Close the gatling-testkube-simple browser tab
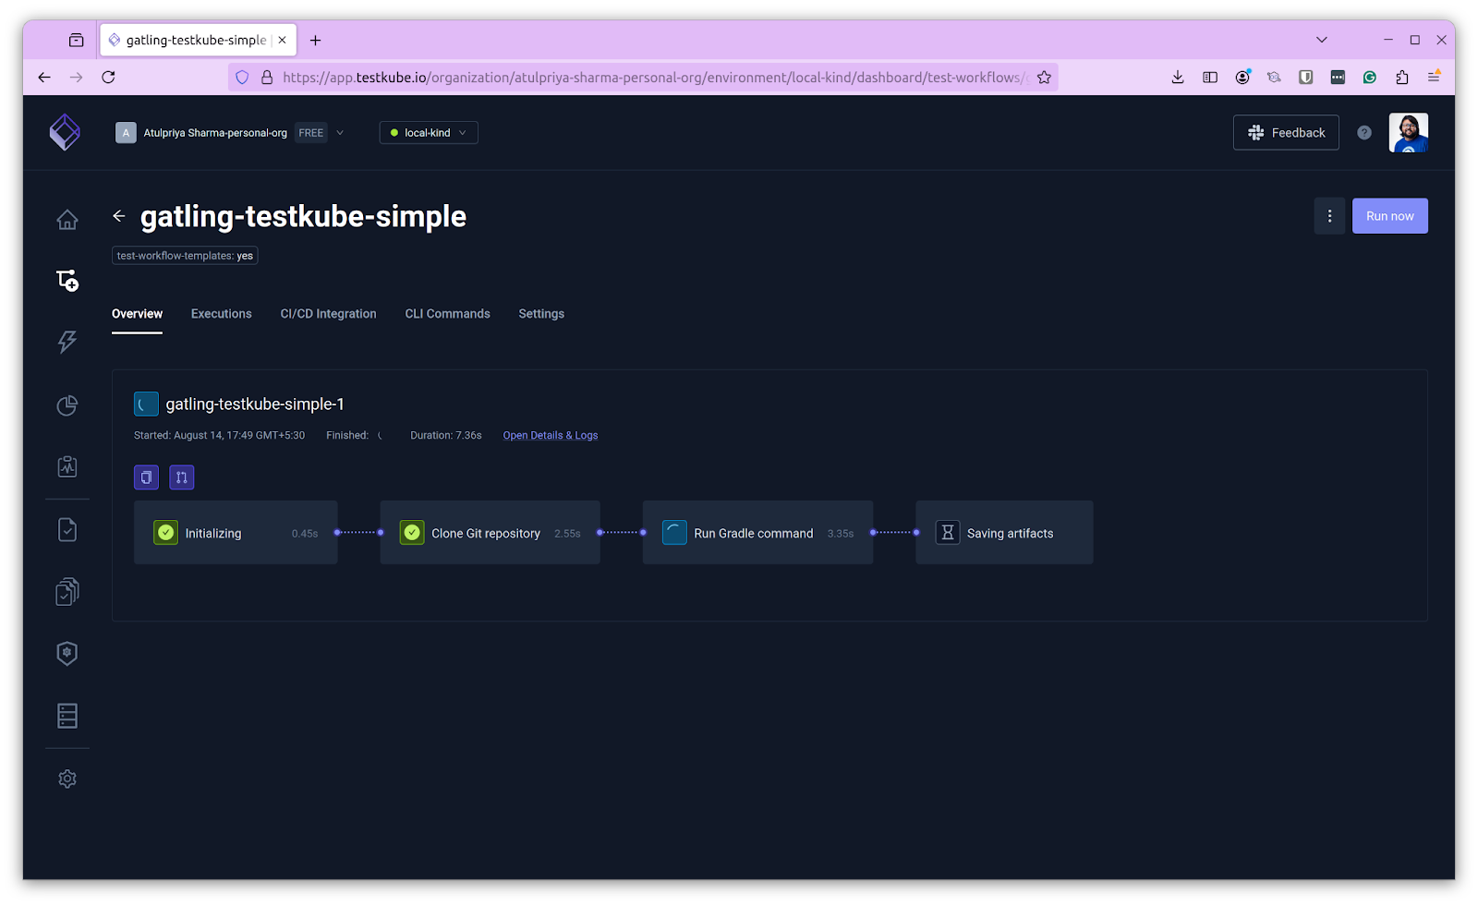 click(x=282, y=40)
